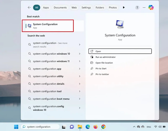The image size is (168, 131).
Task: Switch to the Documents filter tab
Action: (60, 8)
